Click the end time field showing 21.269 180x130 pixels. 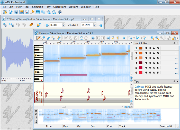tap(87, 25)
